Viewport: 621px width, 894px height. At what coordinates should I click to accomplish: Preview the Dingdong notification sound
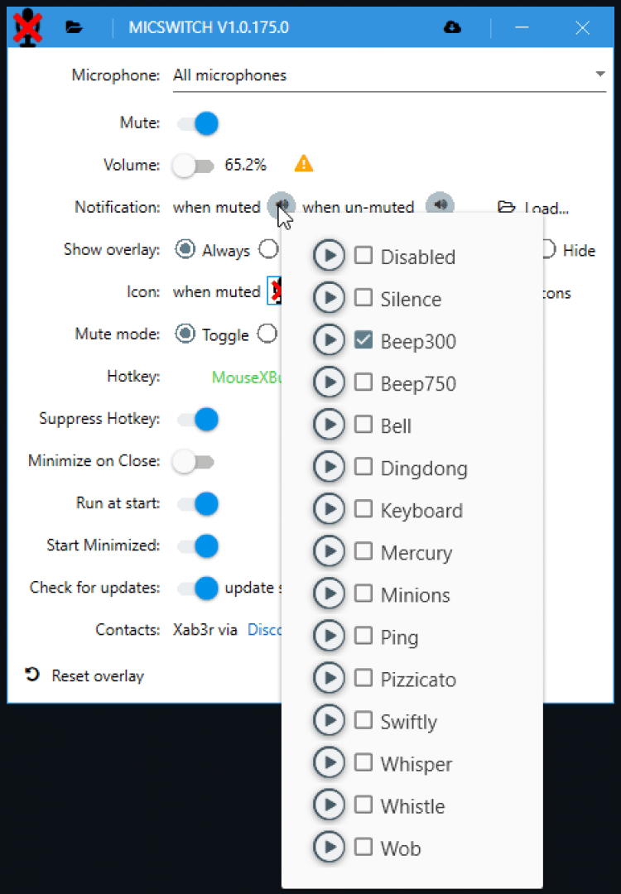click(329, 467)
